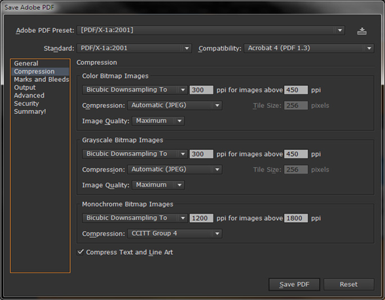
Task: Click the Color Bitmap 300 ppi field
Action: tap(202, 90)
